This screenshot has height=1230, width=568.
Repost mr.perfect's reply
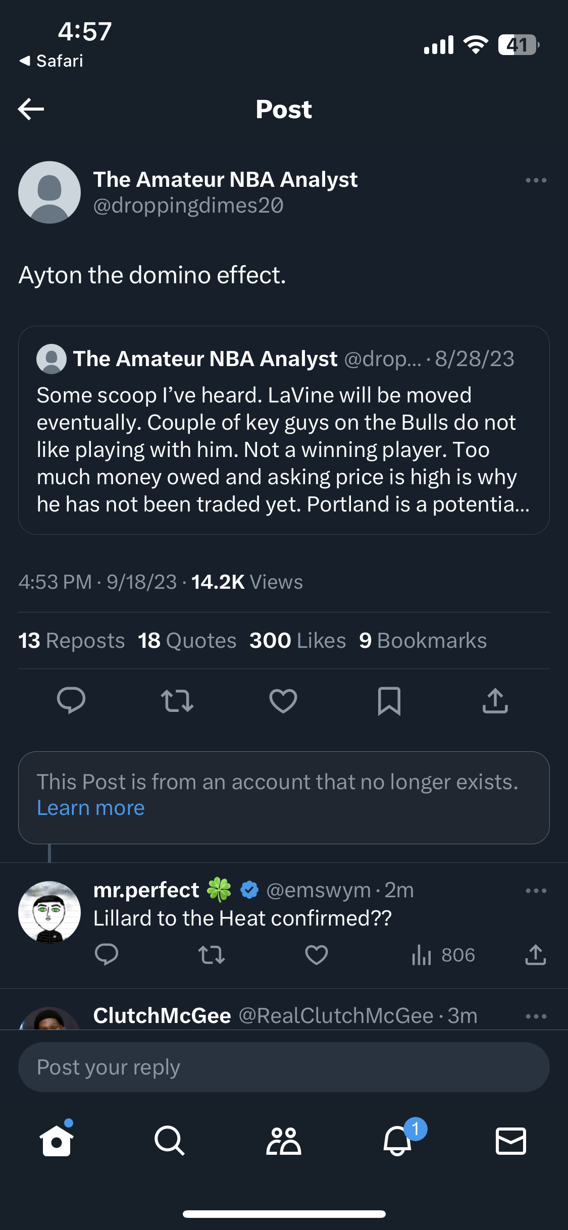point(212,955)
